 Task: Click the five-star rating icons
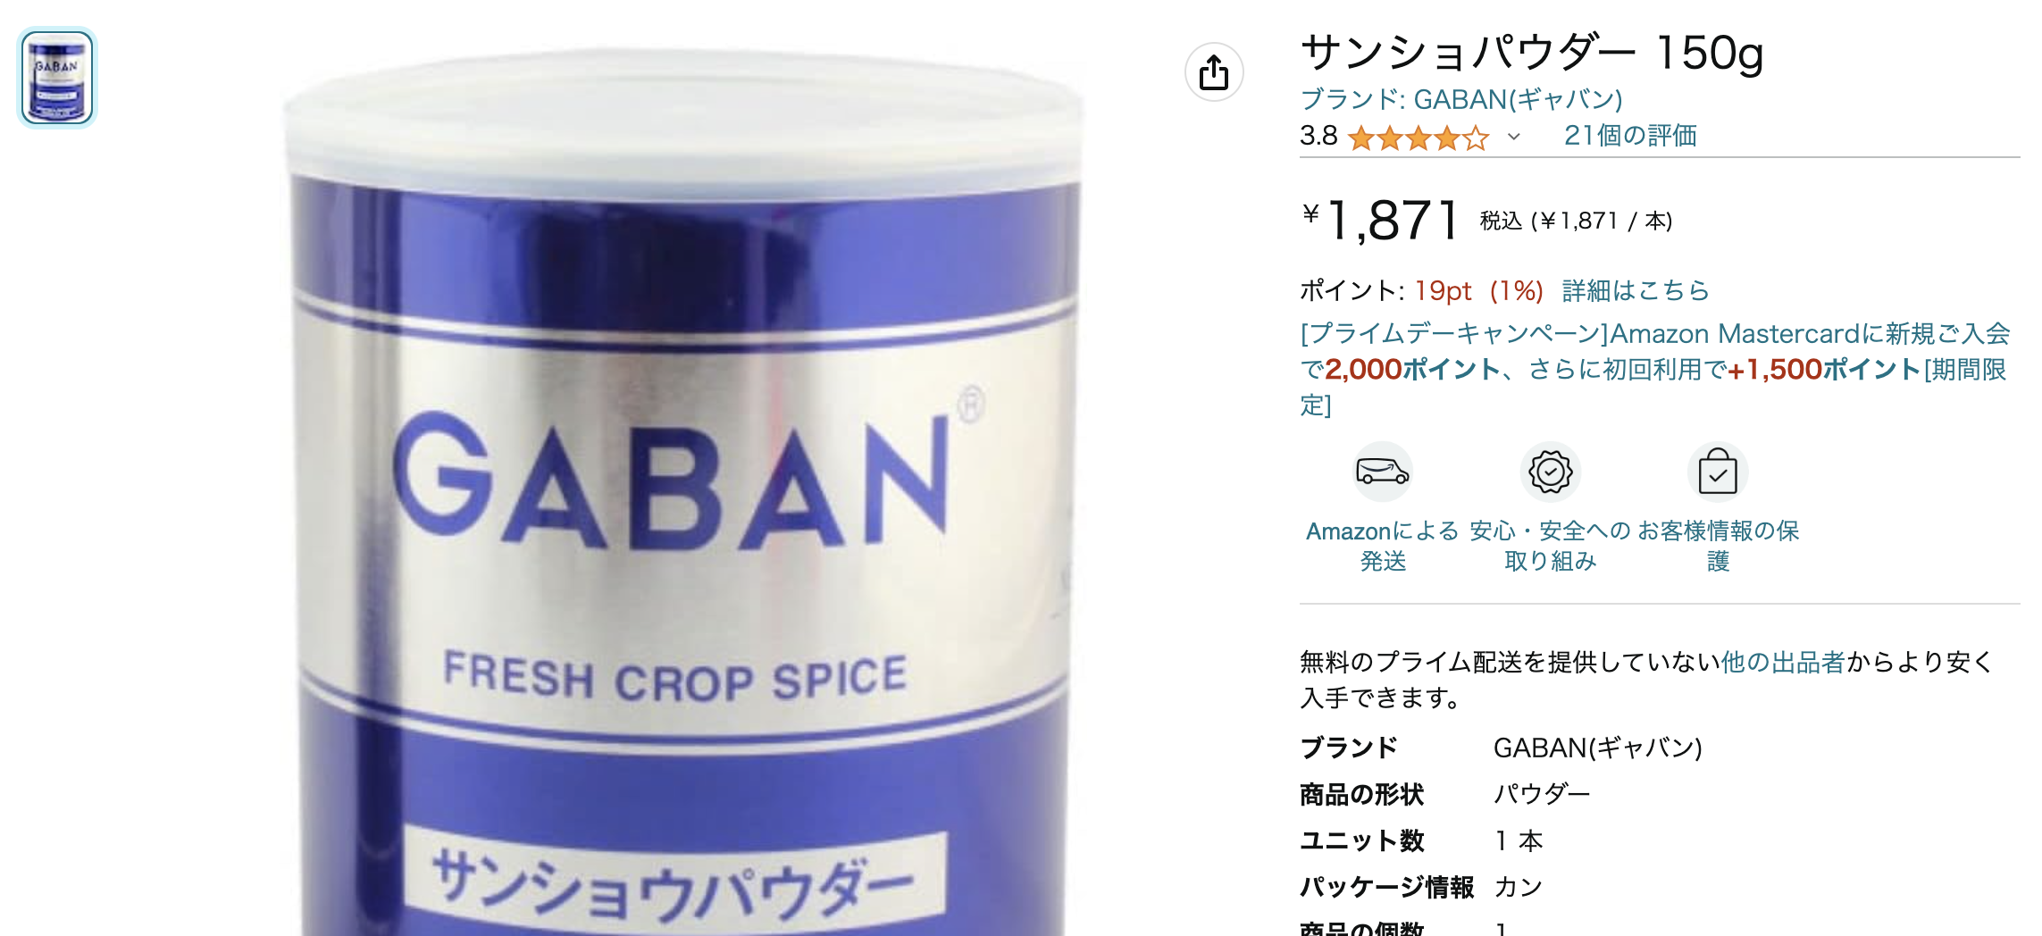tap(1419, 138)
